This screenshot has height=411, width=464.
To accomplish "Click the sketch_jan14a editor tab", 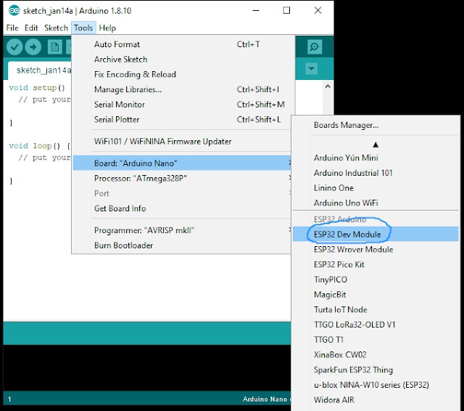I will 40,70.
